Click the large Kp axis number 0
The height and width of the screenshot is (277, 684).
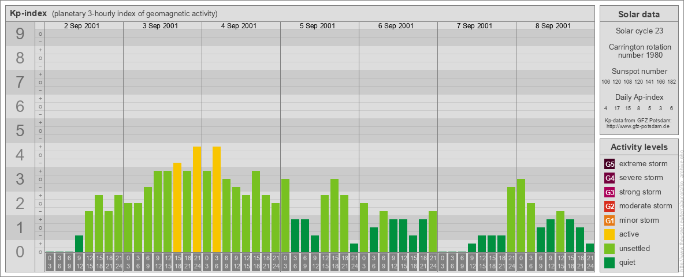[20, 252]
